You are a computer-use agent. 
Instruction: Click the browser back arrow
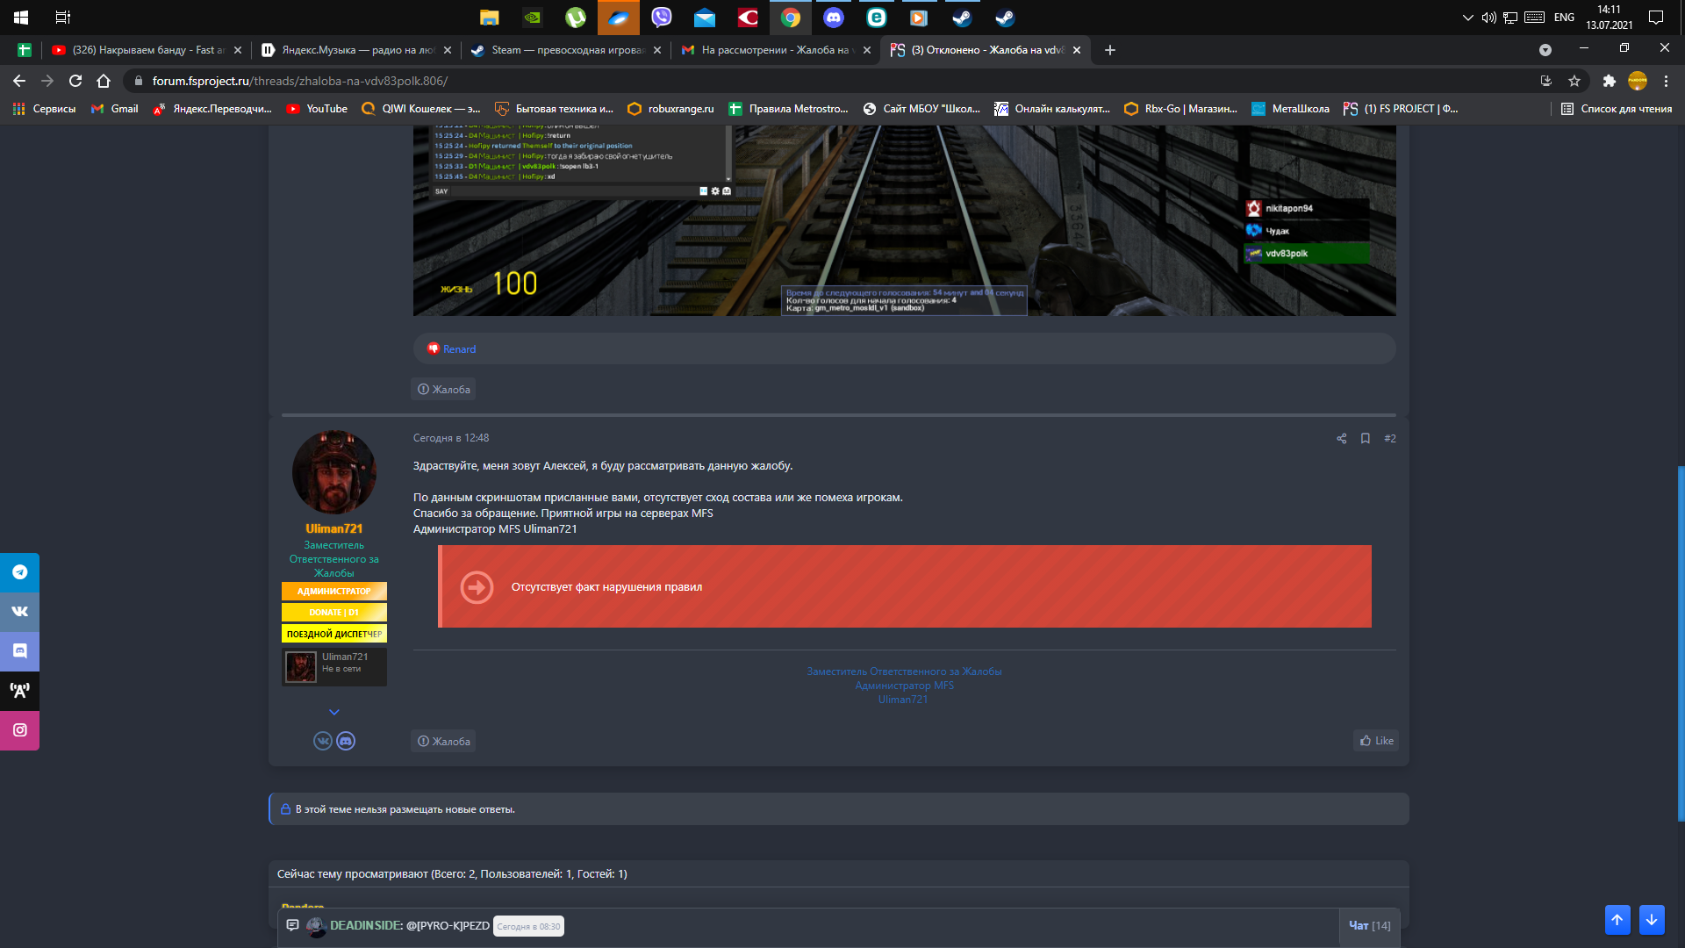[19, 81]
